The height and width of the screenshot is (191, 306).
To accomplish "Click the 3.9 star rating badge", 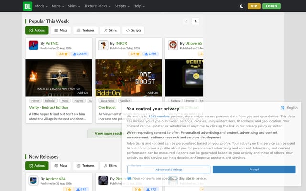I will pyautogui.click(x=135, y=54).
